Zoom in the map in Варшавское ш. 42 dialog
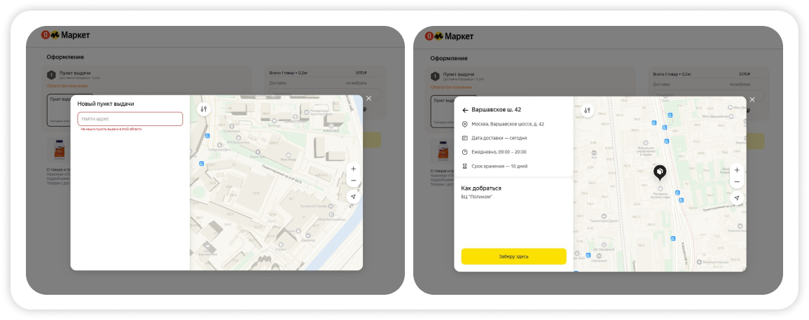 737,170
